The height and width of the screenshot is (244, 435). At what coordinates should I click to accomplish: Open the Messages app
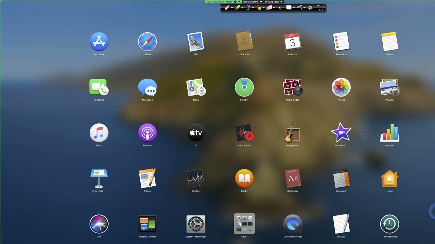[x=147, y=87]
